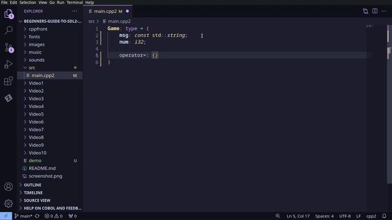Expand the Video1 folder
Screen dimensions: 392x220
coord(50,83)
